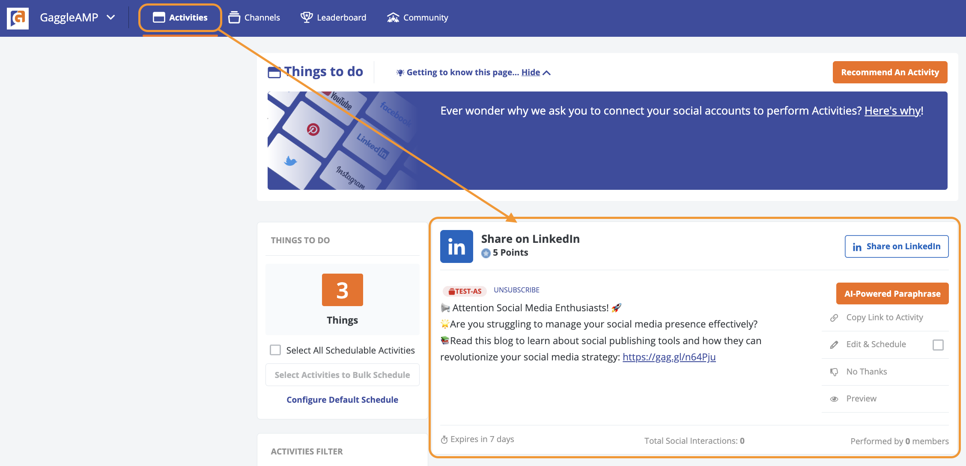Check Select All Schedulable Activities

[x=275, y=350]
